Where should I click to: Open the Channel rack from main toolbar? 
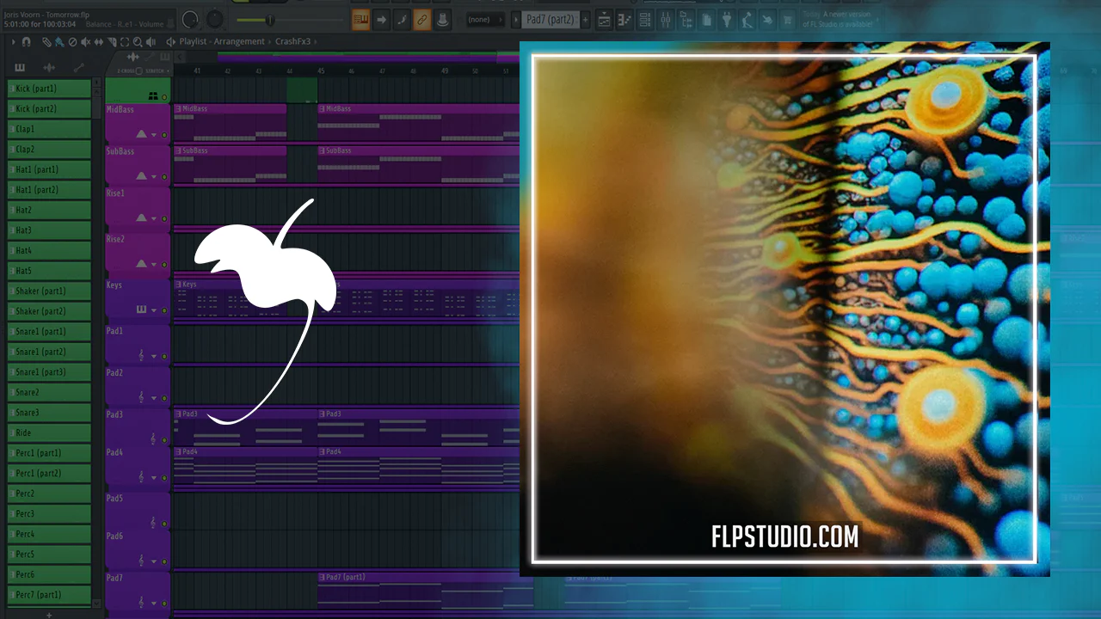coord(644,20)
